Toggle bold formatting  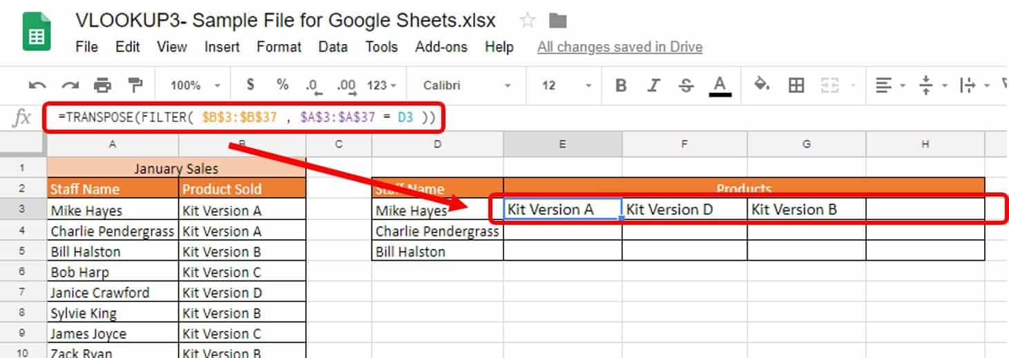[621, 86]
